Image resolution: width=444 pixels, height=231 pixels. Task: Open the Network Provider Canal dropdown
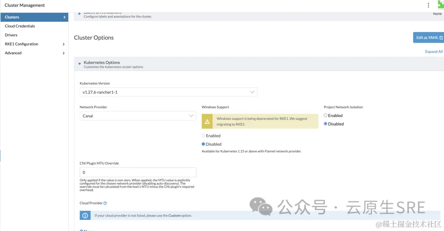click(x=138, y=116)
